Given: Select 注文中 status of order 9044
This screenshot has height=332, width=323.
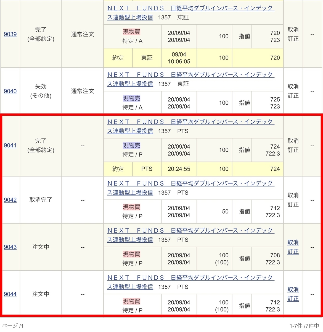Looking at the screenshot, I should [41, 294].
